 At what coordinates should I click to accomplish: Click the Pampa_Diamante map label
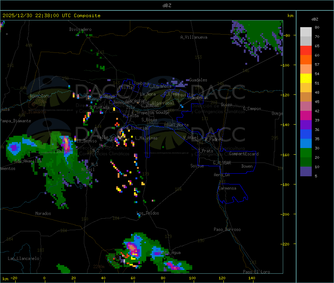pyautogui.click(x=16, y=121)
